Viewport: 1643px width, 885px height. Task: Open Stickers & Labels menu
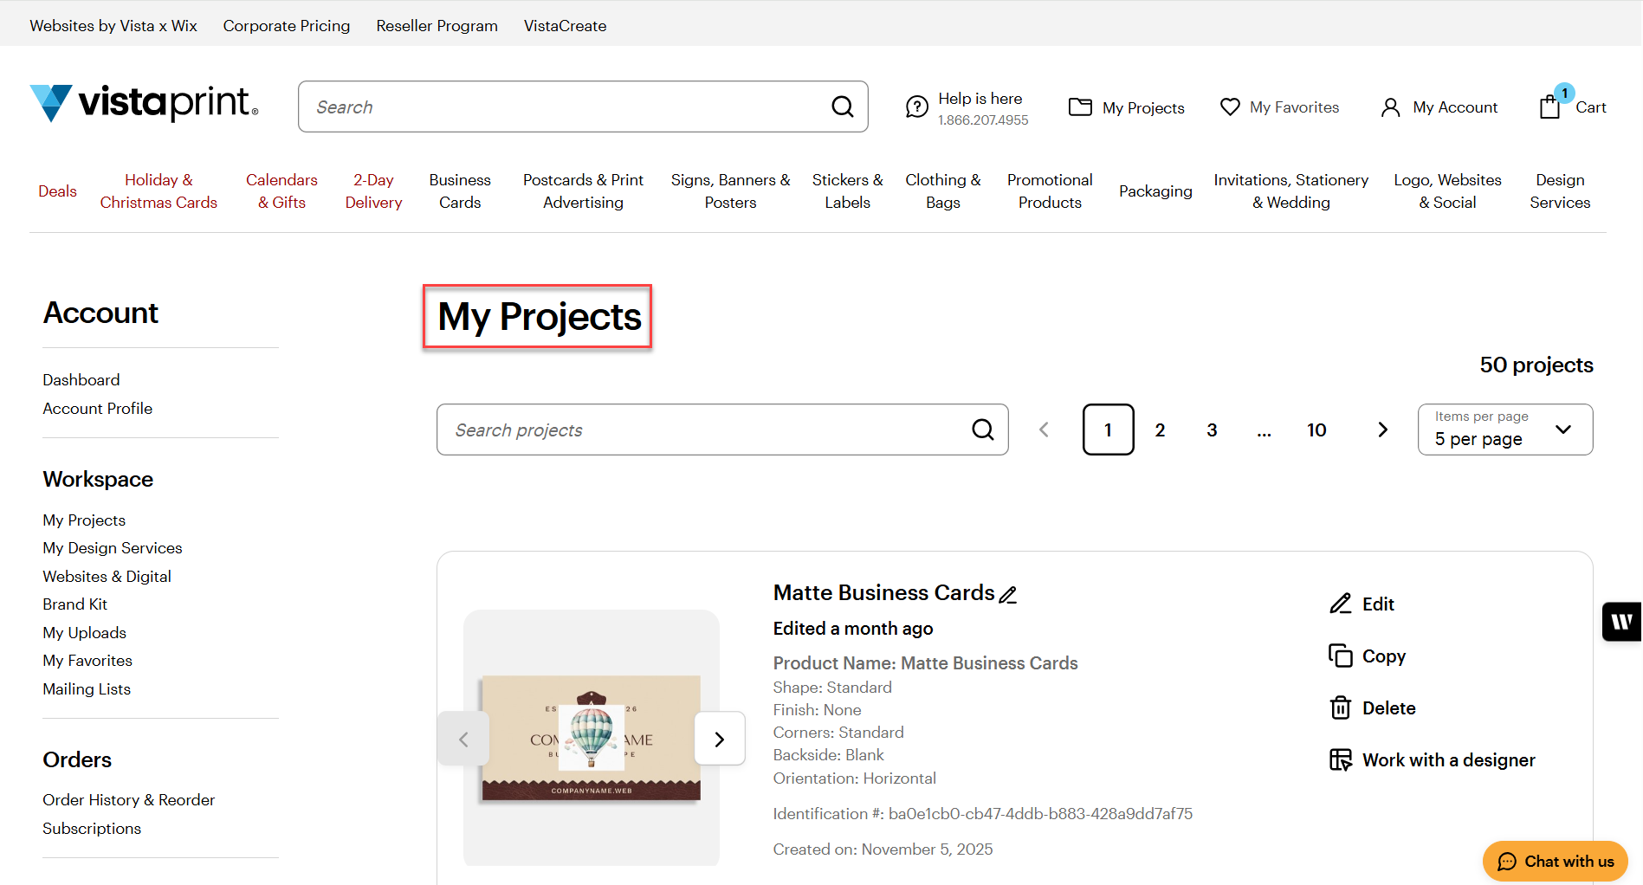point(847,191)
